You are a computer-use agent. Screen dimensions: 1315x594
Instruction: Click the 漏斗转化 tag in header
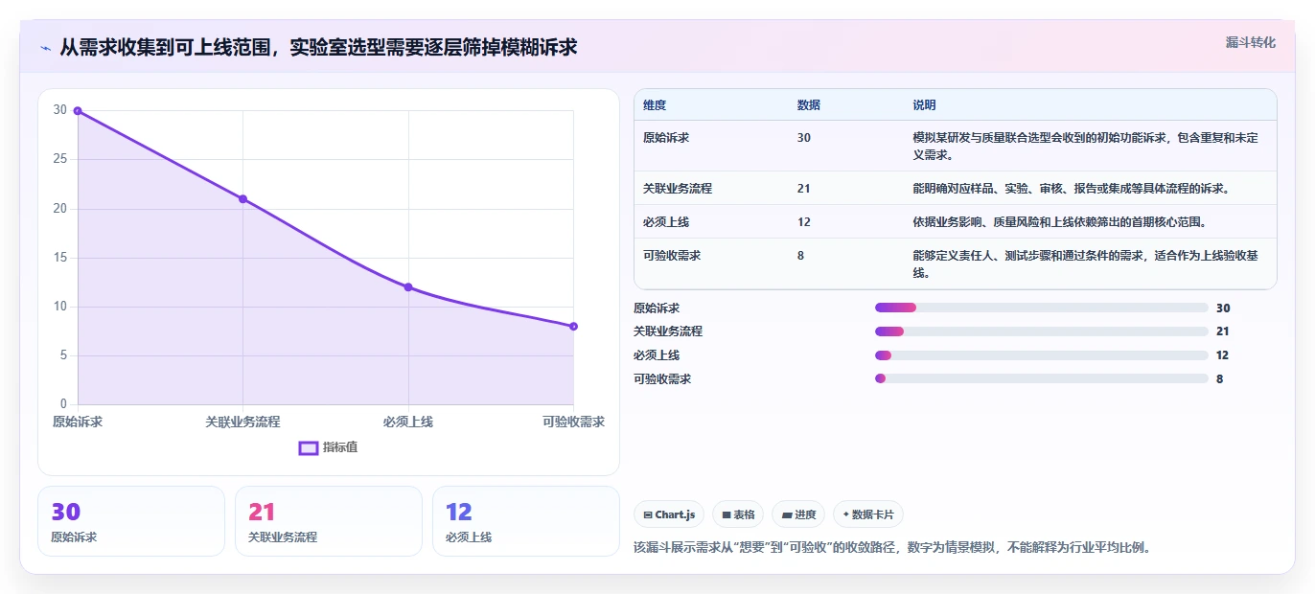tap(1251, 42)
